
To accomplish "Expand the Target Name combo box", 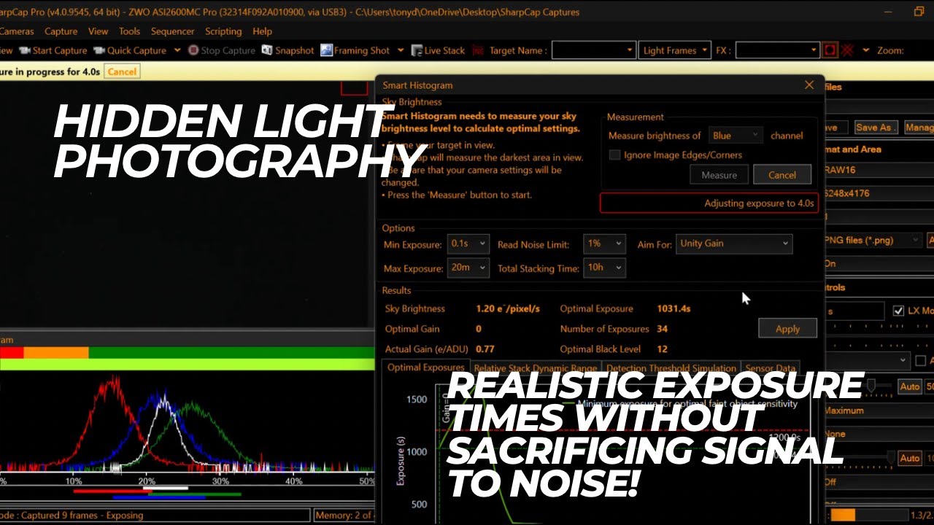I will [x=630, y=50].
